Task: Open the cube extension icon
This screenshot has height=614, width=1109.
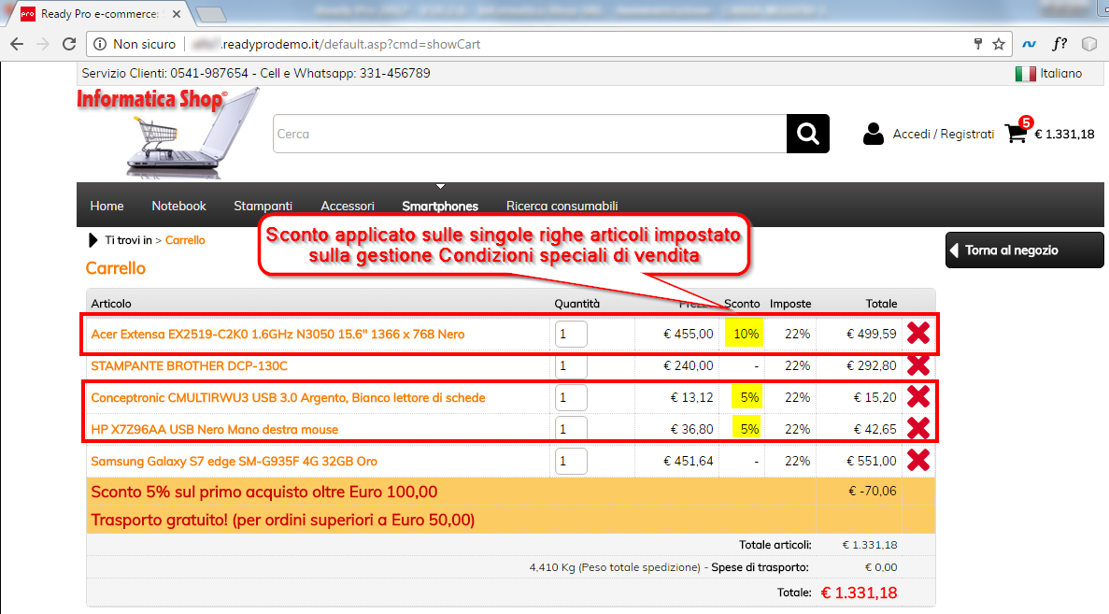Action: pyautogui.click(x=1089, y=44)
